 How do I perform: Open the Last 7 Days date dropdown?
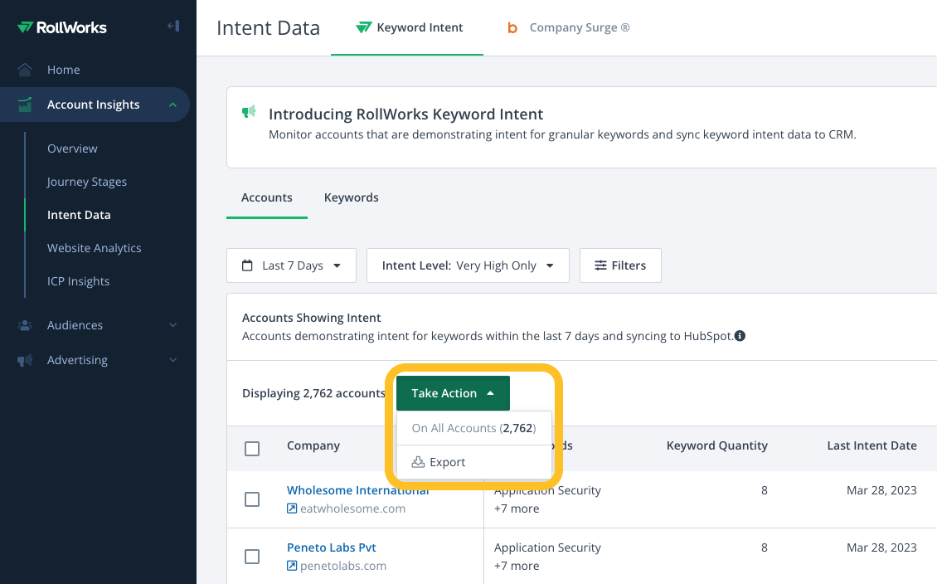point(292,265)
